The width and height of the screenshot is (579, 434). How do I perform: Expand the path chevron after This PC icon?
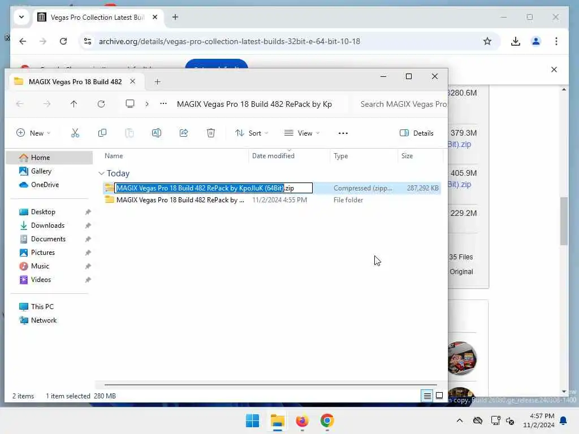(x=147, y=104)
